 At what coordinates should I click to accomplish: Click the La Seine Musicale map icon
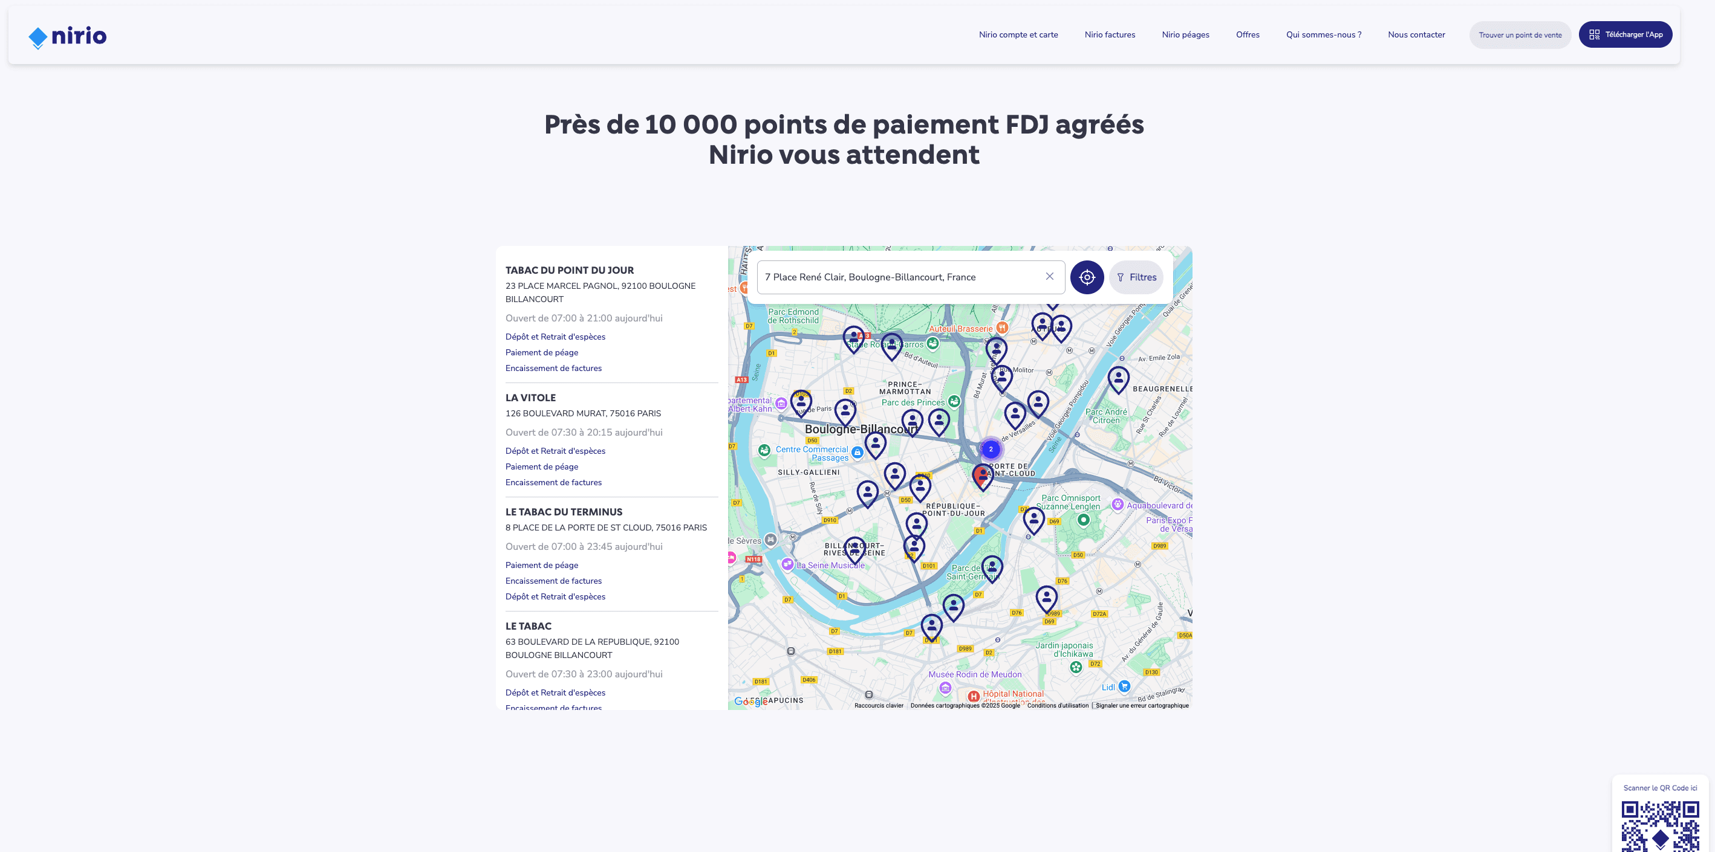(787, 564)
